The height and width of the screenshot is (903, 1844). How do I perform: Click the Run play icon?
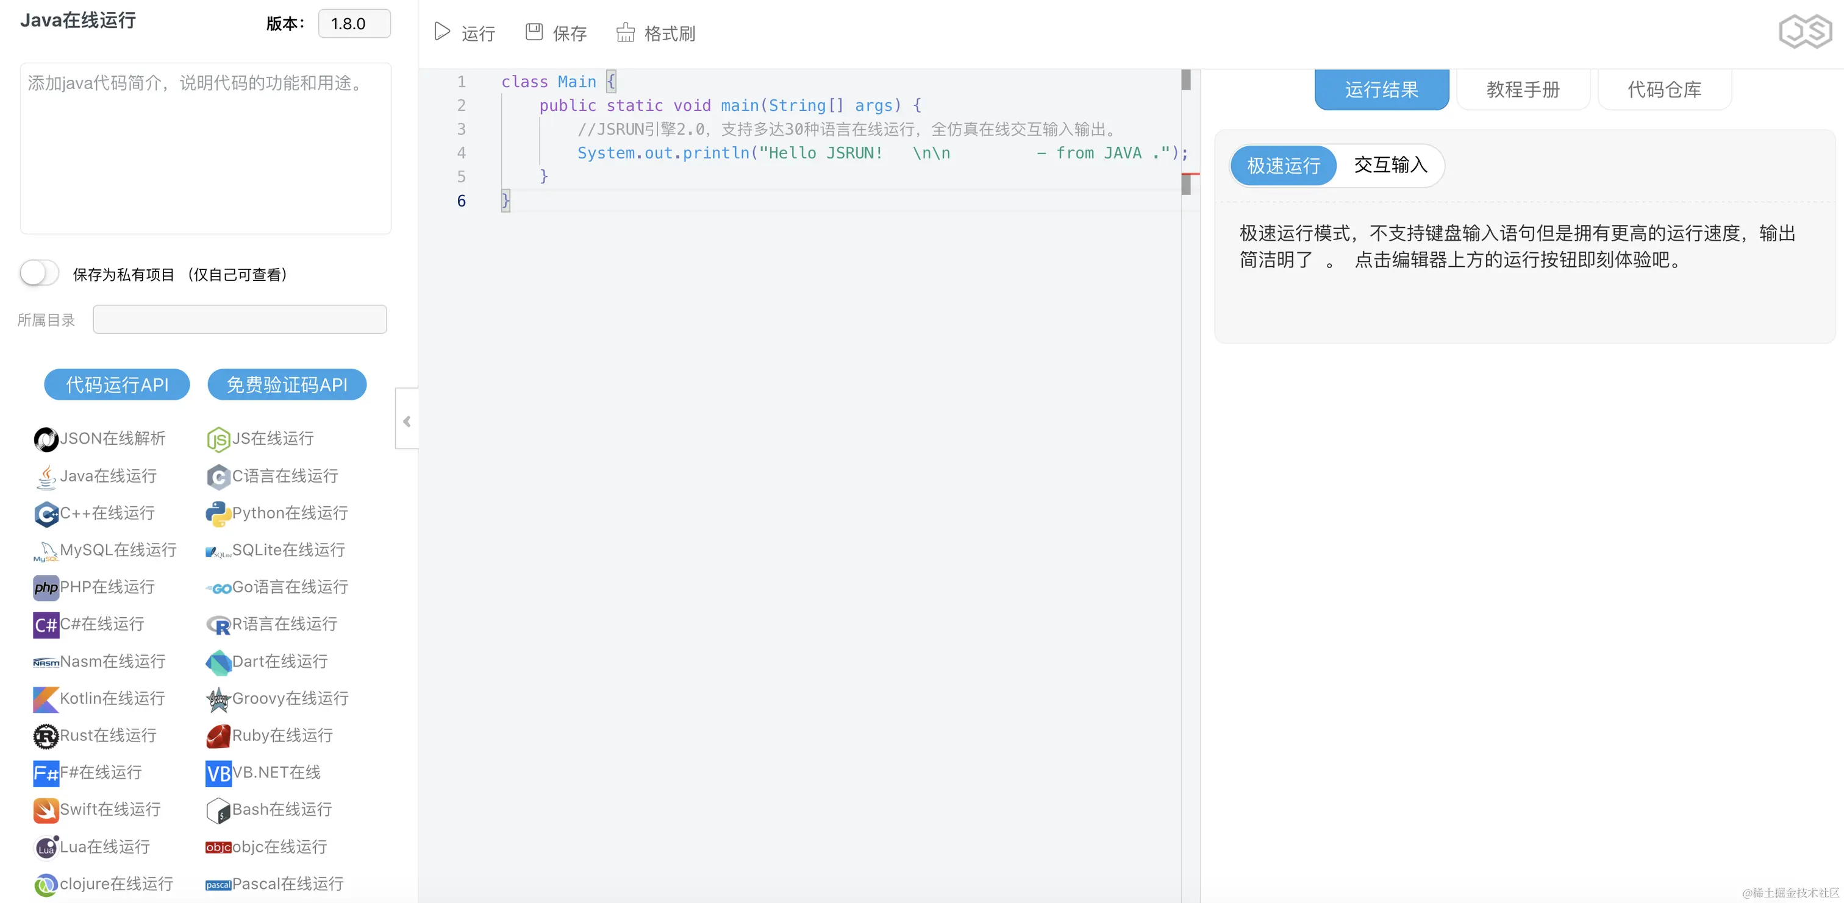(441, 32)
